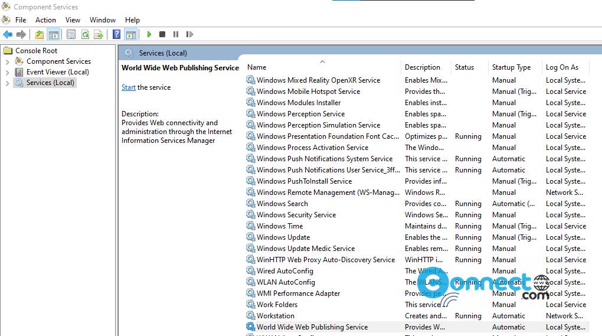The height and width of the screenshot is (336, 602).
Task: Click the Event Viewer (Local) tree icon
Action: click(x=19, y=72)
